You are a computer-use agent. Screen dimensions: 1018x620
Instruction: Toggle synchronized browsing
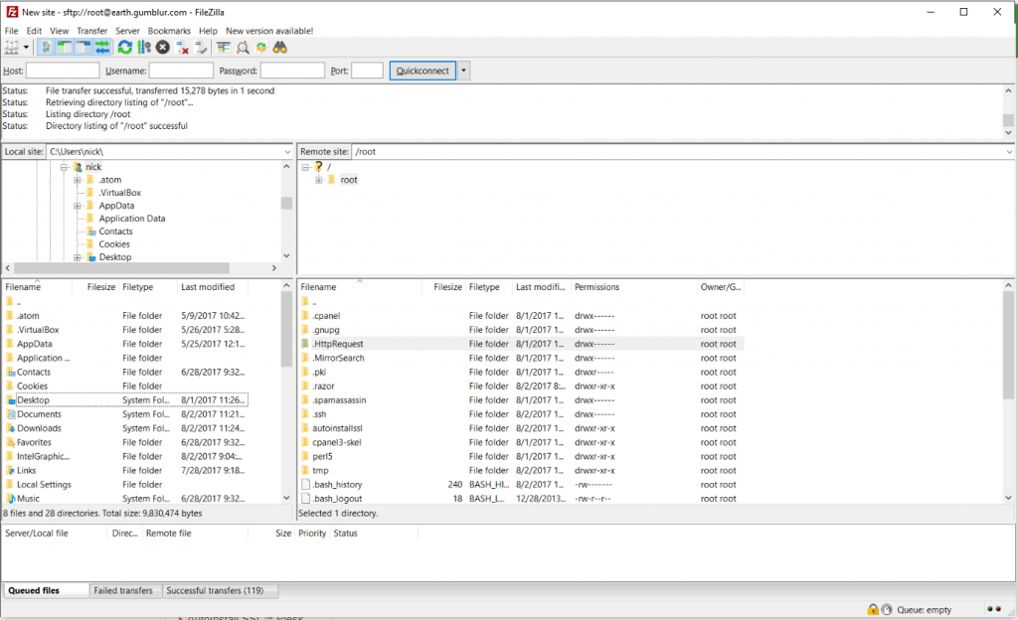261,48
